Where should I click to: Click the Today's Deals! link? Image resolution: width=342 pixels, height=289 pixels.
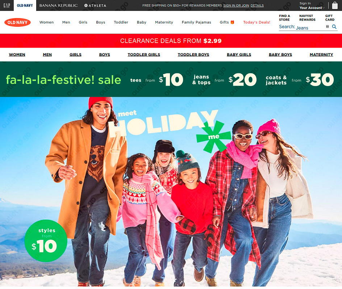tap(256, 22)
